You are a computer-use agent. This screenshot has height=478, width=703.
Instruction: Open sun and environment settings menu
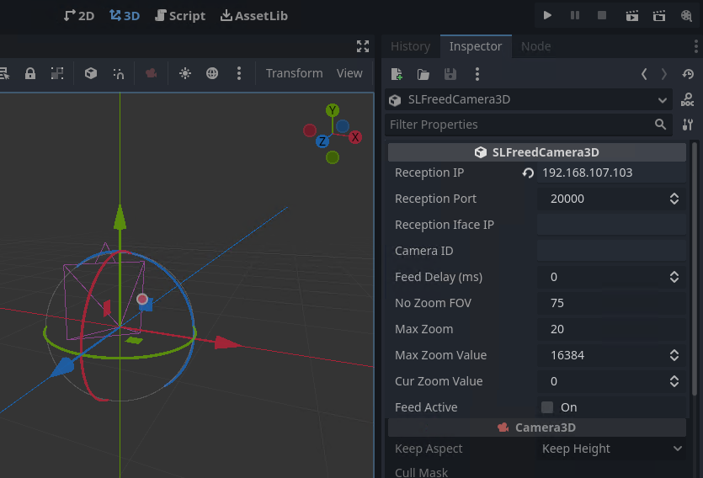click(239, 73)
